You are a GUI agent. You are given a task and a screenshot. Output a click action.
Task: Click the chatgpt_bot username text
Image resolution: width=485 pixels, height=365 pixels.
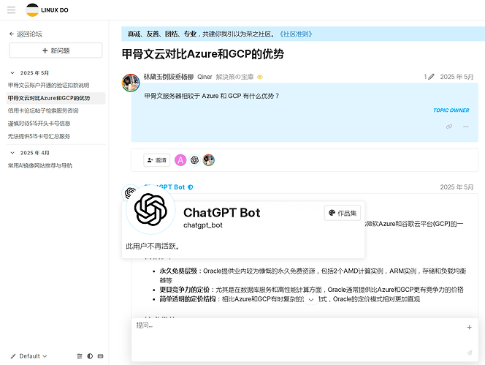[x=203, y=225]
